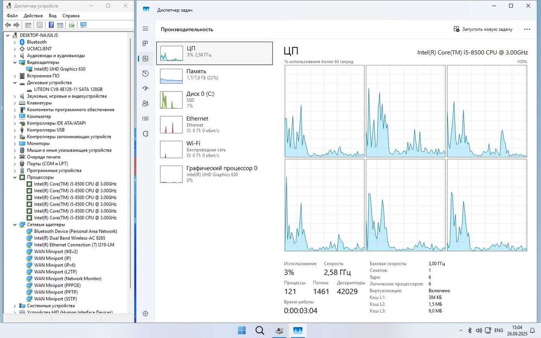
Task: Collapse the Дисковые устройства category
Action: (x=15, y=83)
